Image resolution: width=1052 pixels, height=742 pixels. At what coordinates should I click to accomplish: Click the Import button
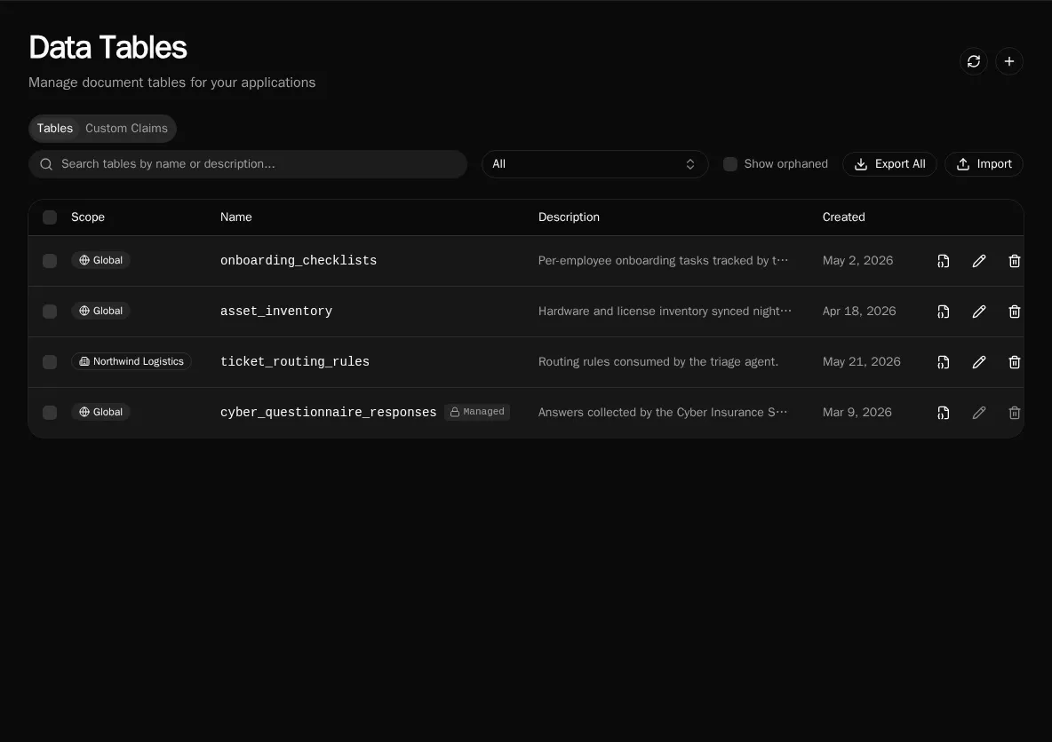coord(984,164)
